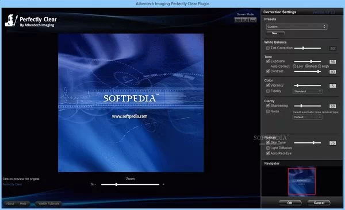345x210 pixels.
Task: Uncheck the Vibrancy checkbox
Action: pyautogui.click(x=268, y=85)
